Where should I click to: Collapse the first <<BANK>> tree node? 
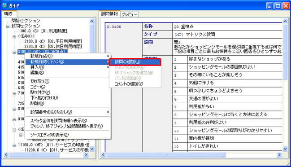[x=14, y=37]
